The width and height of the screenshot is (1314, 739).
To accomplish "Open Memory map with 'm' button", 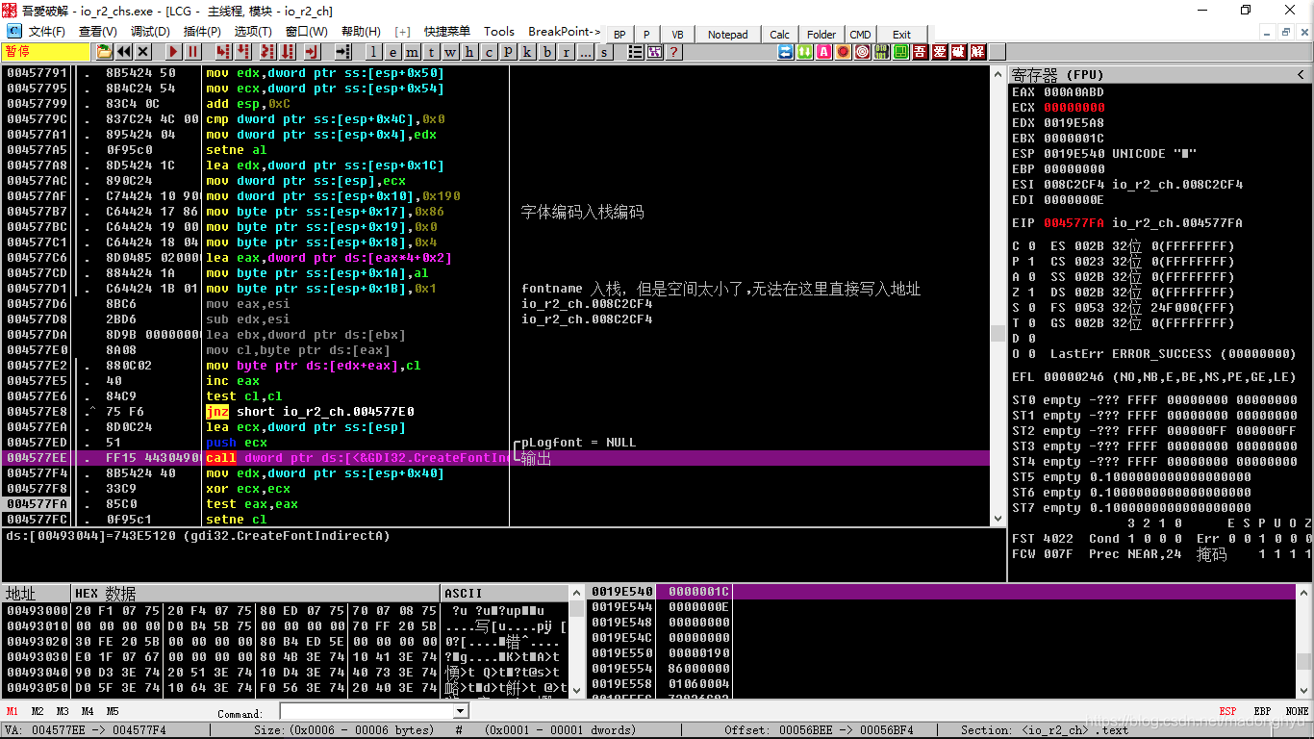I will pos(412,52).
